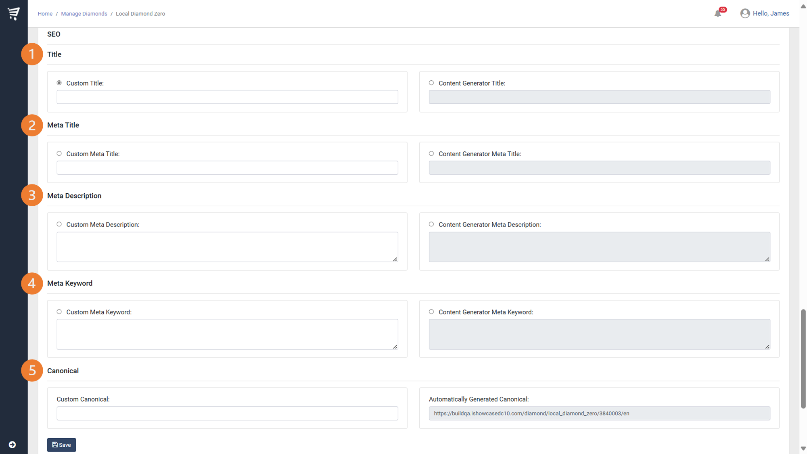Select Custom Meta Keyword radio button
Screen dimensions: 807x454
(59, 312)
